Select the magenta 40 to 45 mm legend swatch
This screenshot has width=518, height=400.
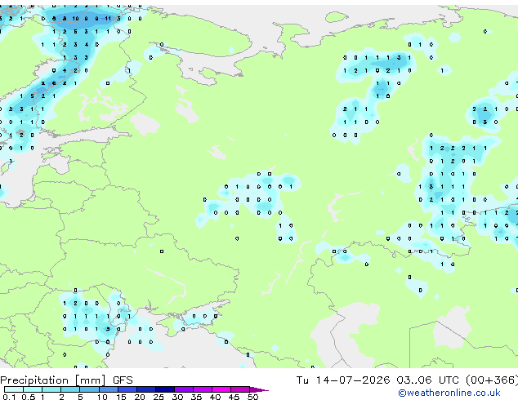point(221,389)
